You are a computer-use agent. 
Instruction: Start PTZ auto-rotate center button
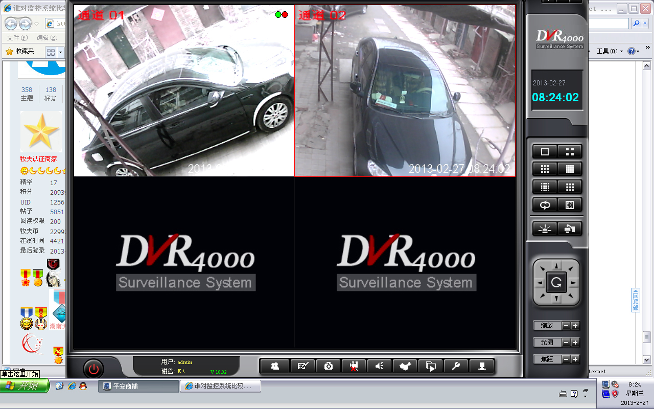point(556,282)
